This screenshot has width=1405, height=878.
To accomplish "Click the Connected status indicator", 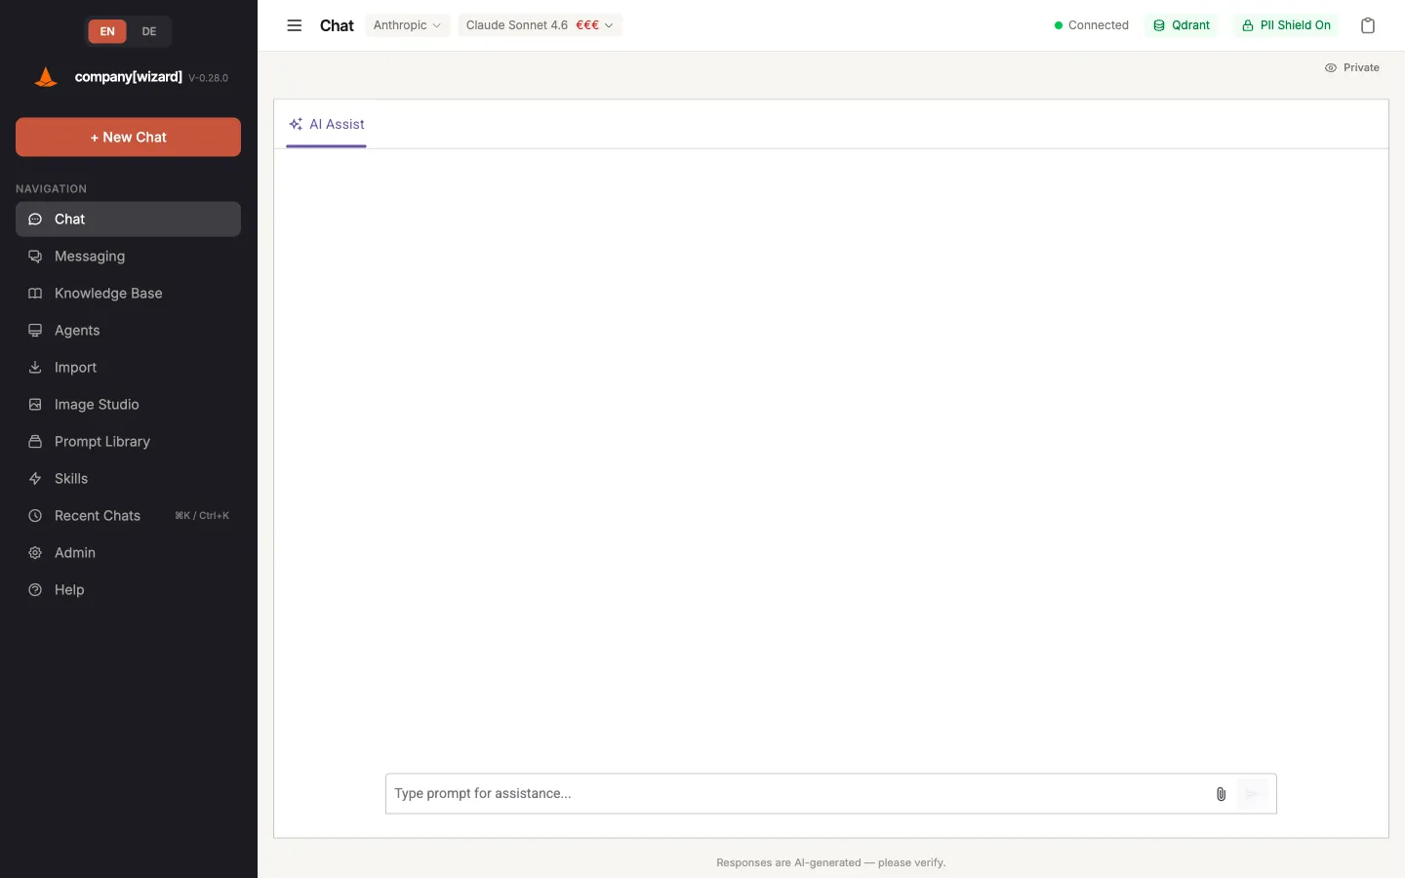I will [1091, 25].
